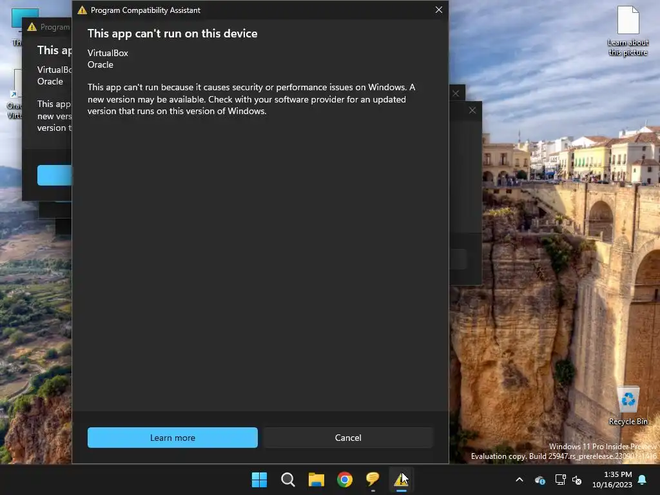This screenshot has height=495, width=660.
Task: Select the 'Learn about this picture' desktop icon
Action: point(628,31)
